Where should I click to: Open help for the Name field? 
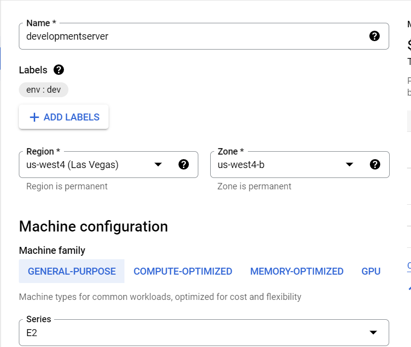click(375, 36)
